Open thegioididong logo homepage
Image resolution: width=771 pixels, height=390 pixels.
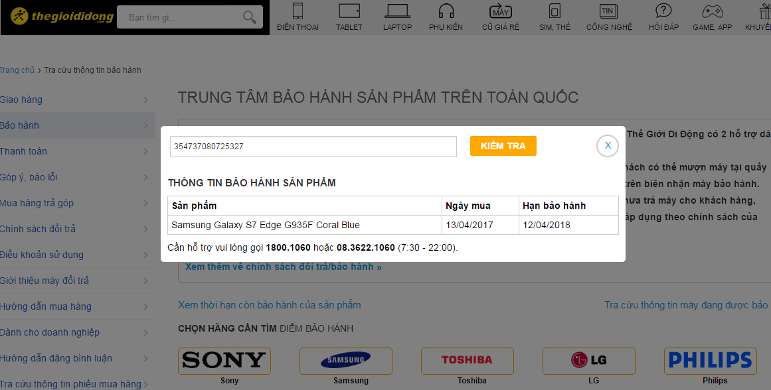[x=62, y=17]
